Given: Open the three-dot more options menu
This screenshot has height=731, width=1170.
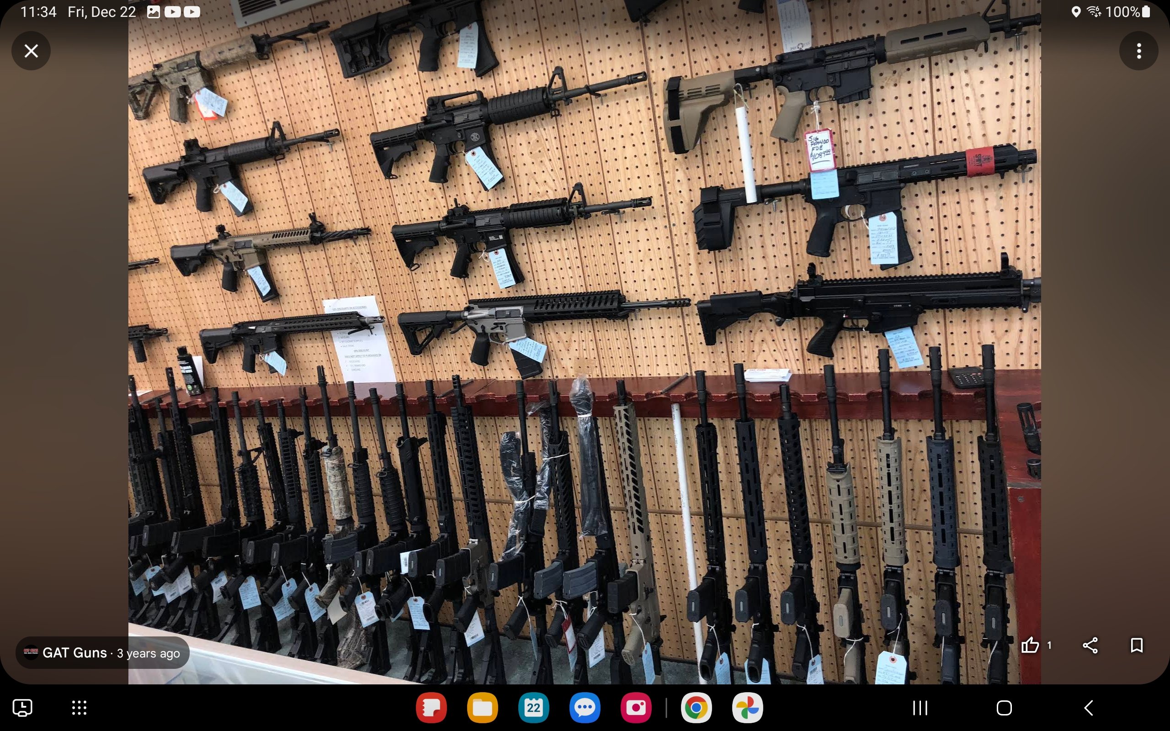Looking at the screenshot, I should (1138, 51).
